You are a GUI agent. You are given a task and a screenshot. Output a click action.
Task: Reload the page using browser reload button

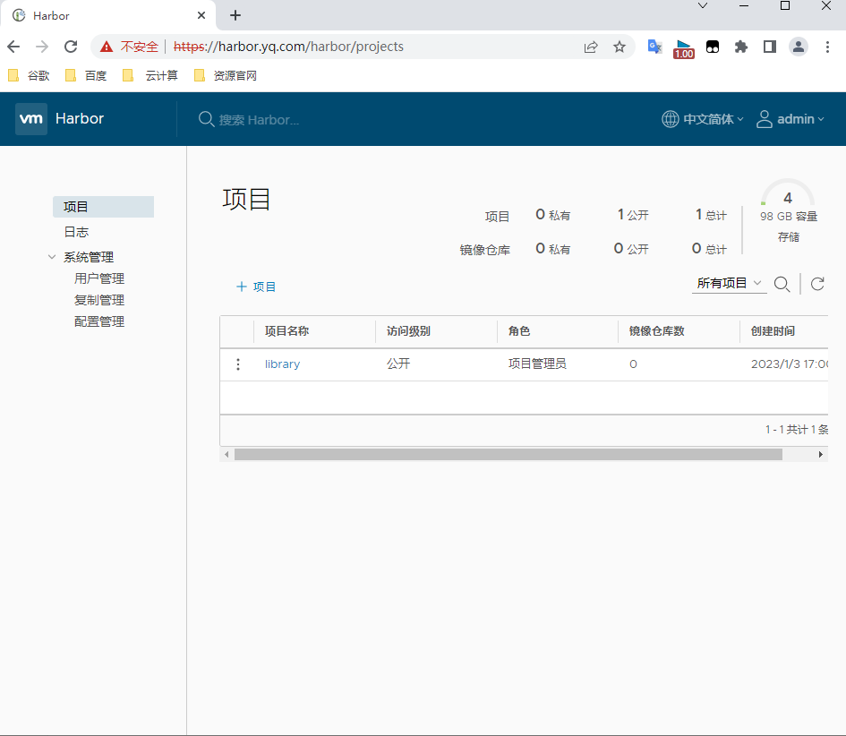(71, 47)
